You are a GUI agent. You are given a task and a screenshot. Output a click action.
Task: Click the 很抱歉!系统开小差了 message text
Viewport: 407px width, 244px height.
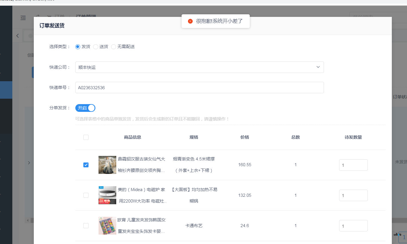coord(219,21)
